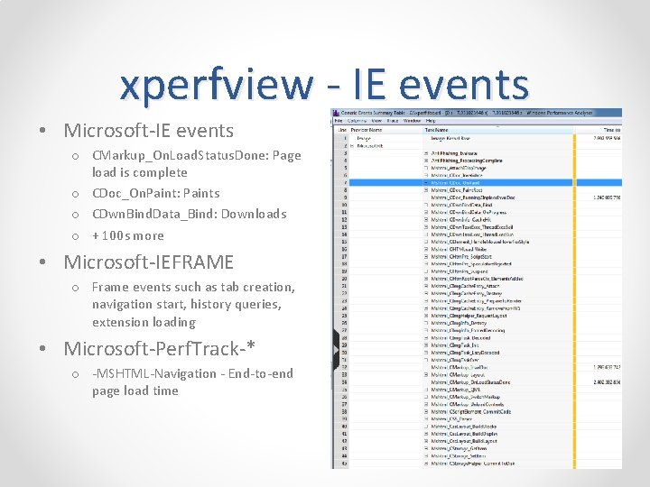The width and height of the screenshot is (650, 487).
Task: Select the Mshtml_CMarkup_SwitchMarkup task name
Action: click(x=466, y=397)
